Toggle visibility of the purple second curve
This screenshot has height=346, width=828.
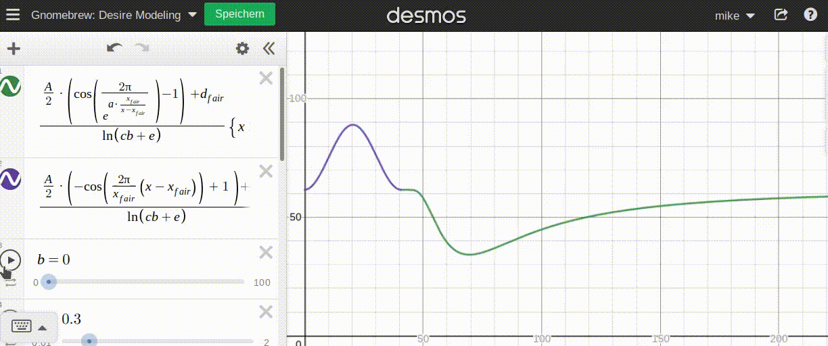coord(10,179)
